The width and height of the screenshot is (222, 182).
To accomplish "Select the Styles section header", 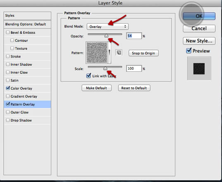I will point(27,15).
